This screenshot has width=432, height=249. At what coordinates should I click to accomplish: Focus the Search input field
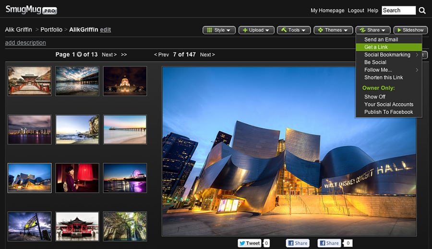[398, 11]
